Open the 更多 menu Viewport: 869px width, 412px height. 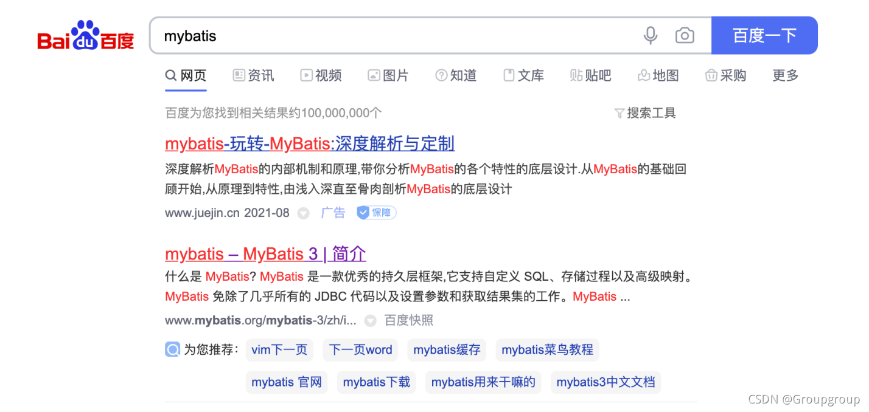[x=786, y=75]
